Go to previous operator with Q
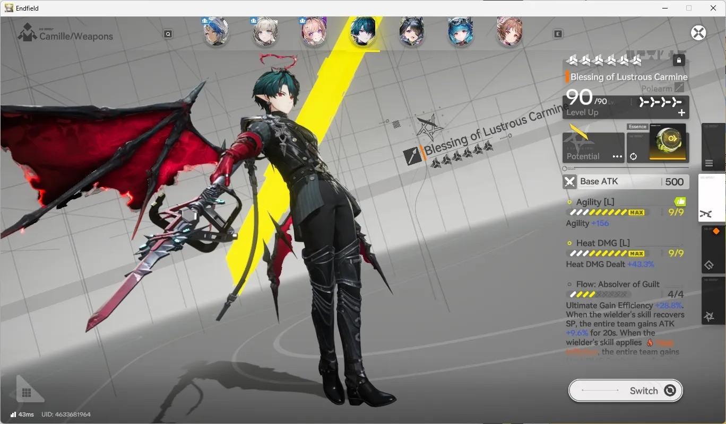This screenshot has width=726, height=424. click(168, 34)
